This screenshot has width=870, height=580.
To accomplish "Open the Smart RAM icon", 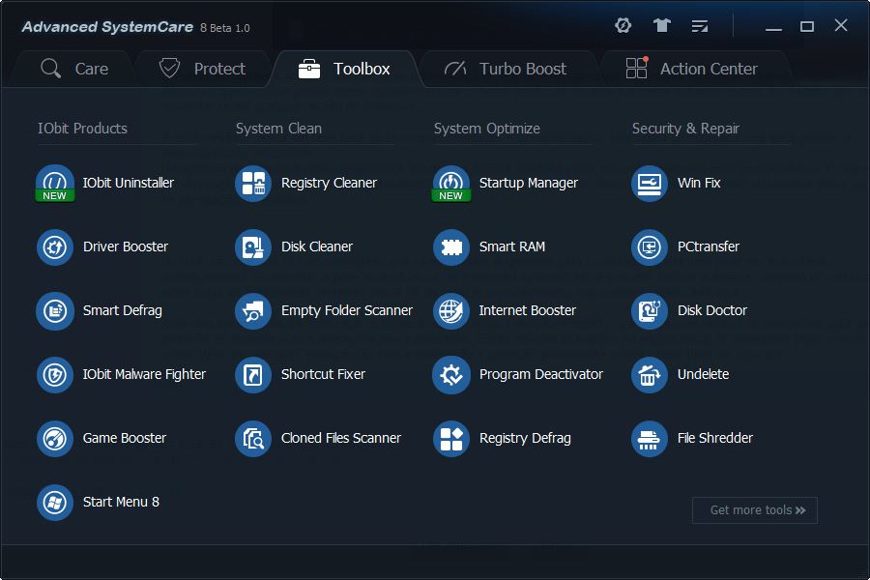I will click(x=451, y=247).
